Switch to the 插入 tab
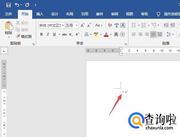Screen dimensions: 180x137 (x=40, y=14)
